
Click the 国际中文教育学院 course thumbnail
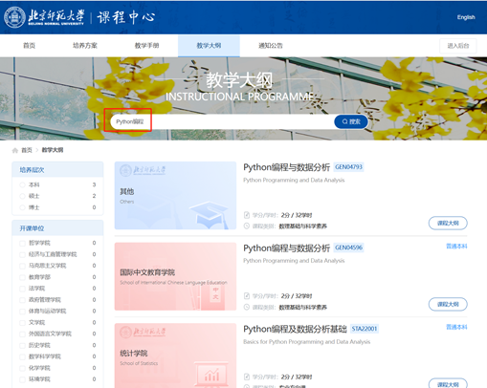point(175,276)
